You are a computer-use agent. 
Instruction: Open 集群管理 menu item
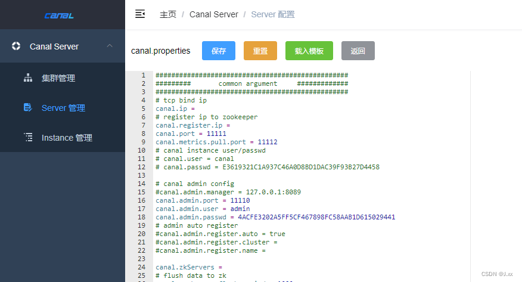[63, 78]
